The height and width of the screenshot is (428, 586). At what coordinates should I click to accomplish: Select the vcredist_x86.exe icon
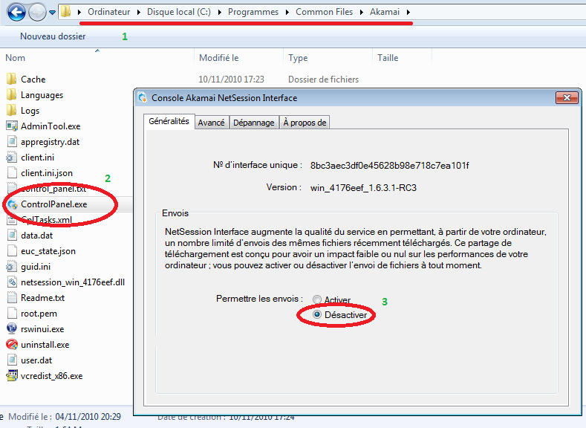[12, 375]
